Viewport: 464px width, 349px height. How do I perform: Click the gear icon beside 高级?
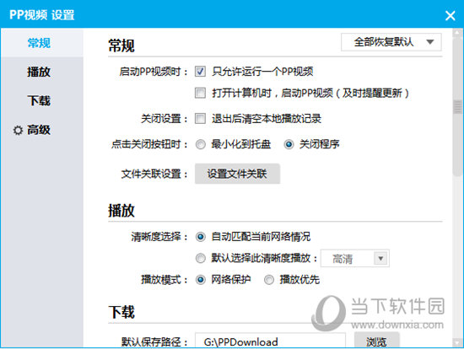coord(18,130)
